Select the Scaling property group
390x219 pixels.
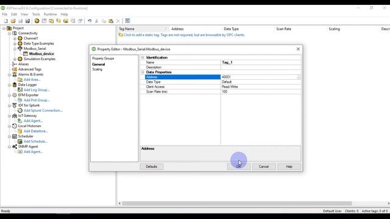click(x=97, y=69)
